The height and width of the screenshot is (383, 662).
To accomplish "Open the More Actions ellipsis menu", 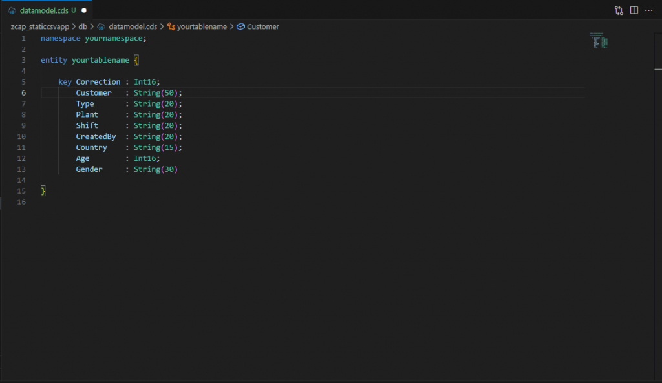I will (x=649, y=10).
